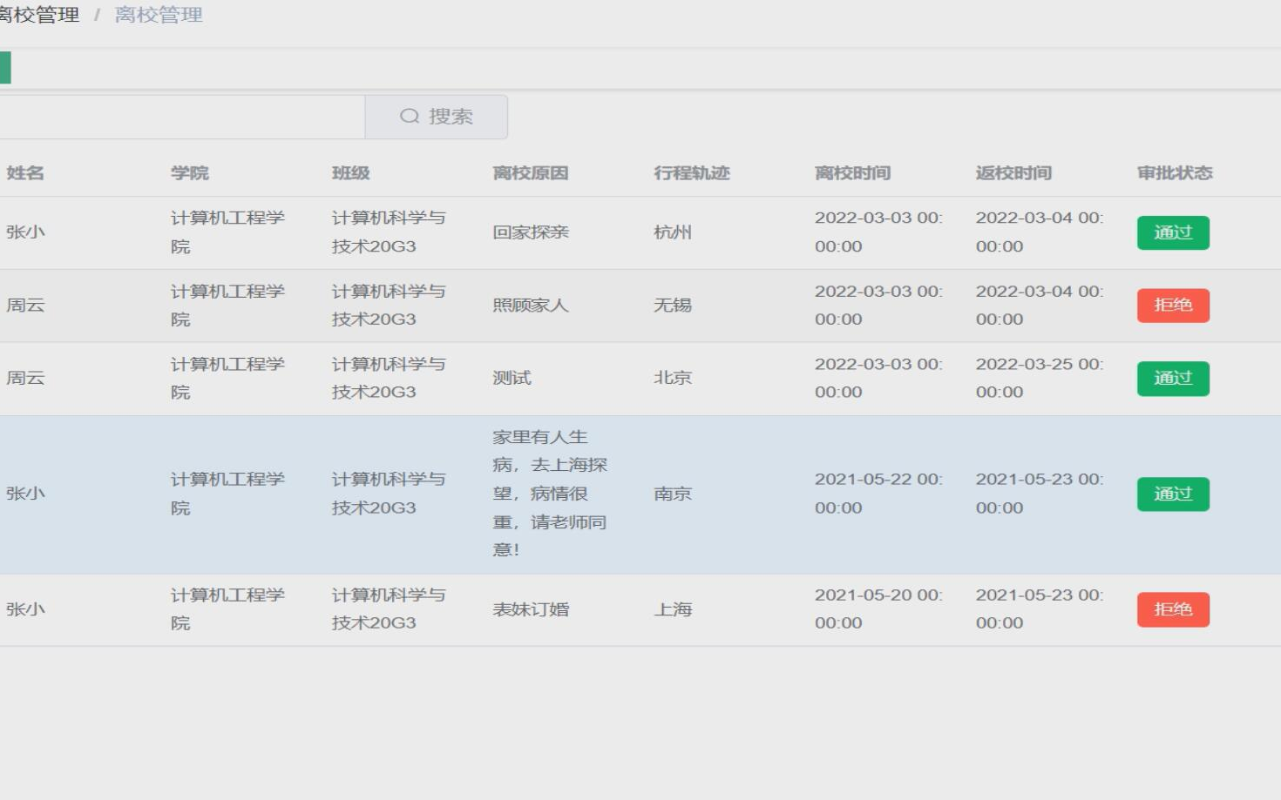Click the 搜索 search button
Viewport: 1281px width, 800px height.
point(436,117)
